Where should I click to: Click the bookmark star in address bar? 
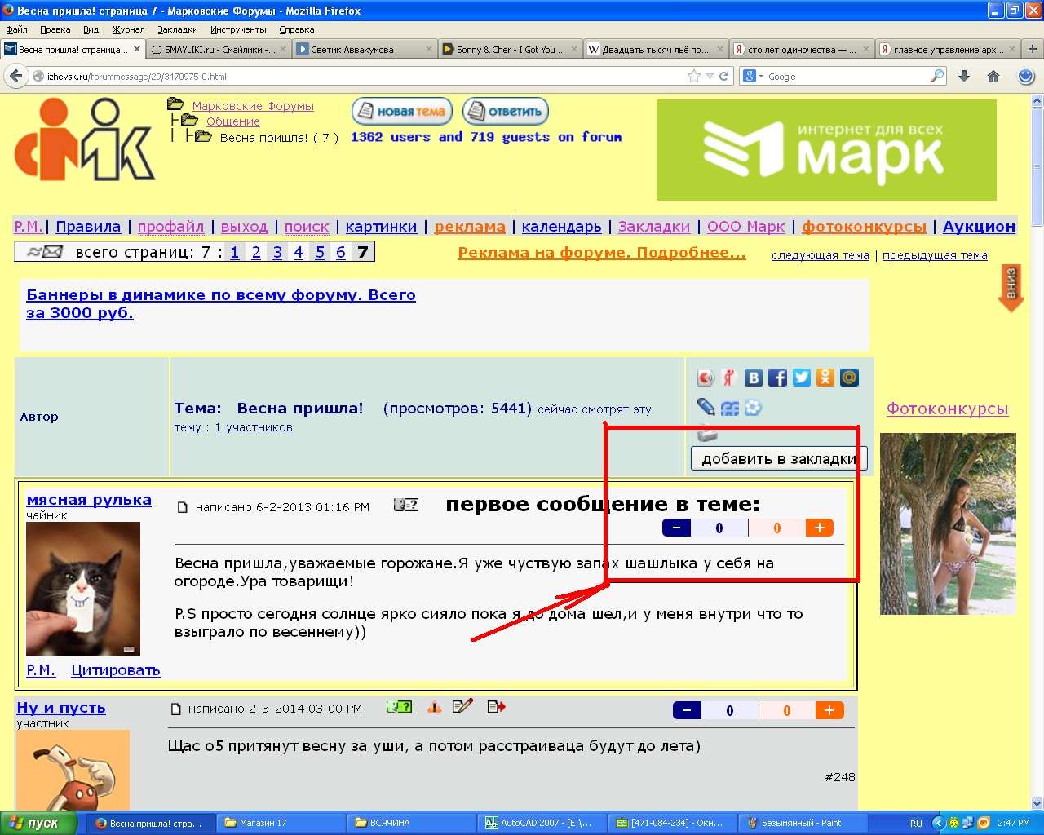click(x=694, y=76)
